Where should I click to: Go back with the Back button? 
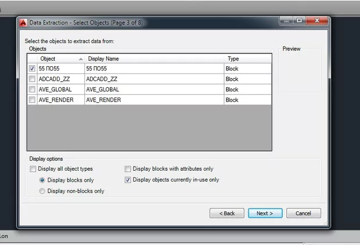pyautogui.click(x=226, y=213)
